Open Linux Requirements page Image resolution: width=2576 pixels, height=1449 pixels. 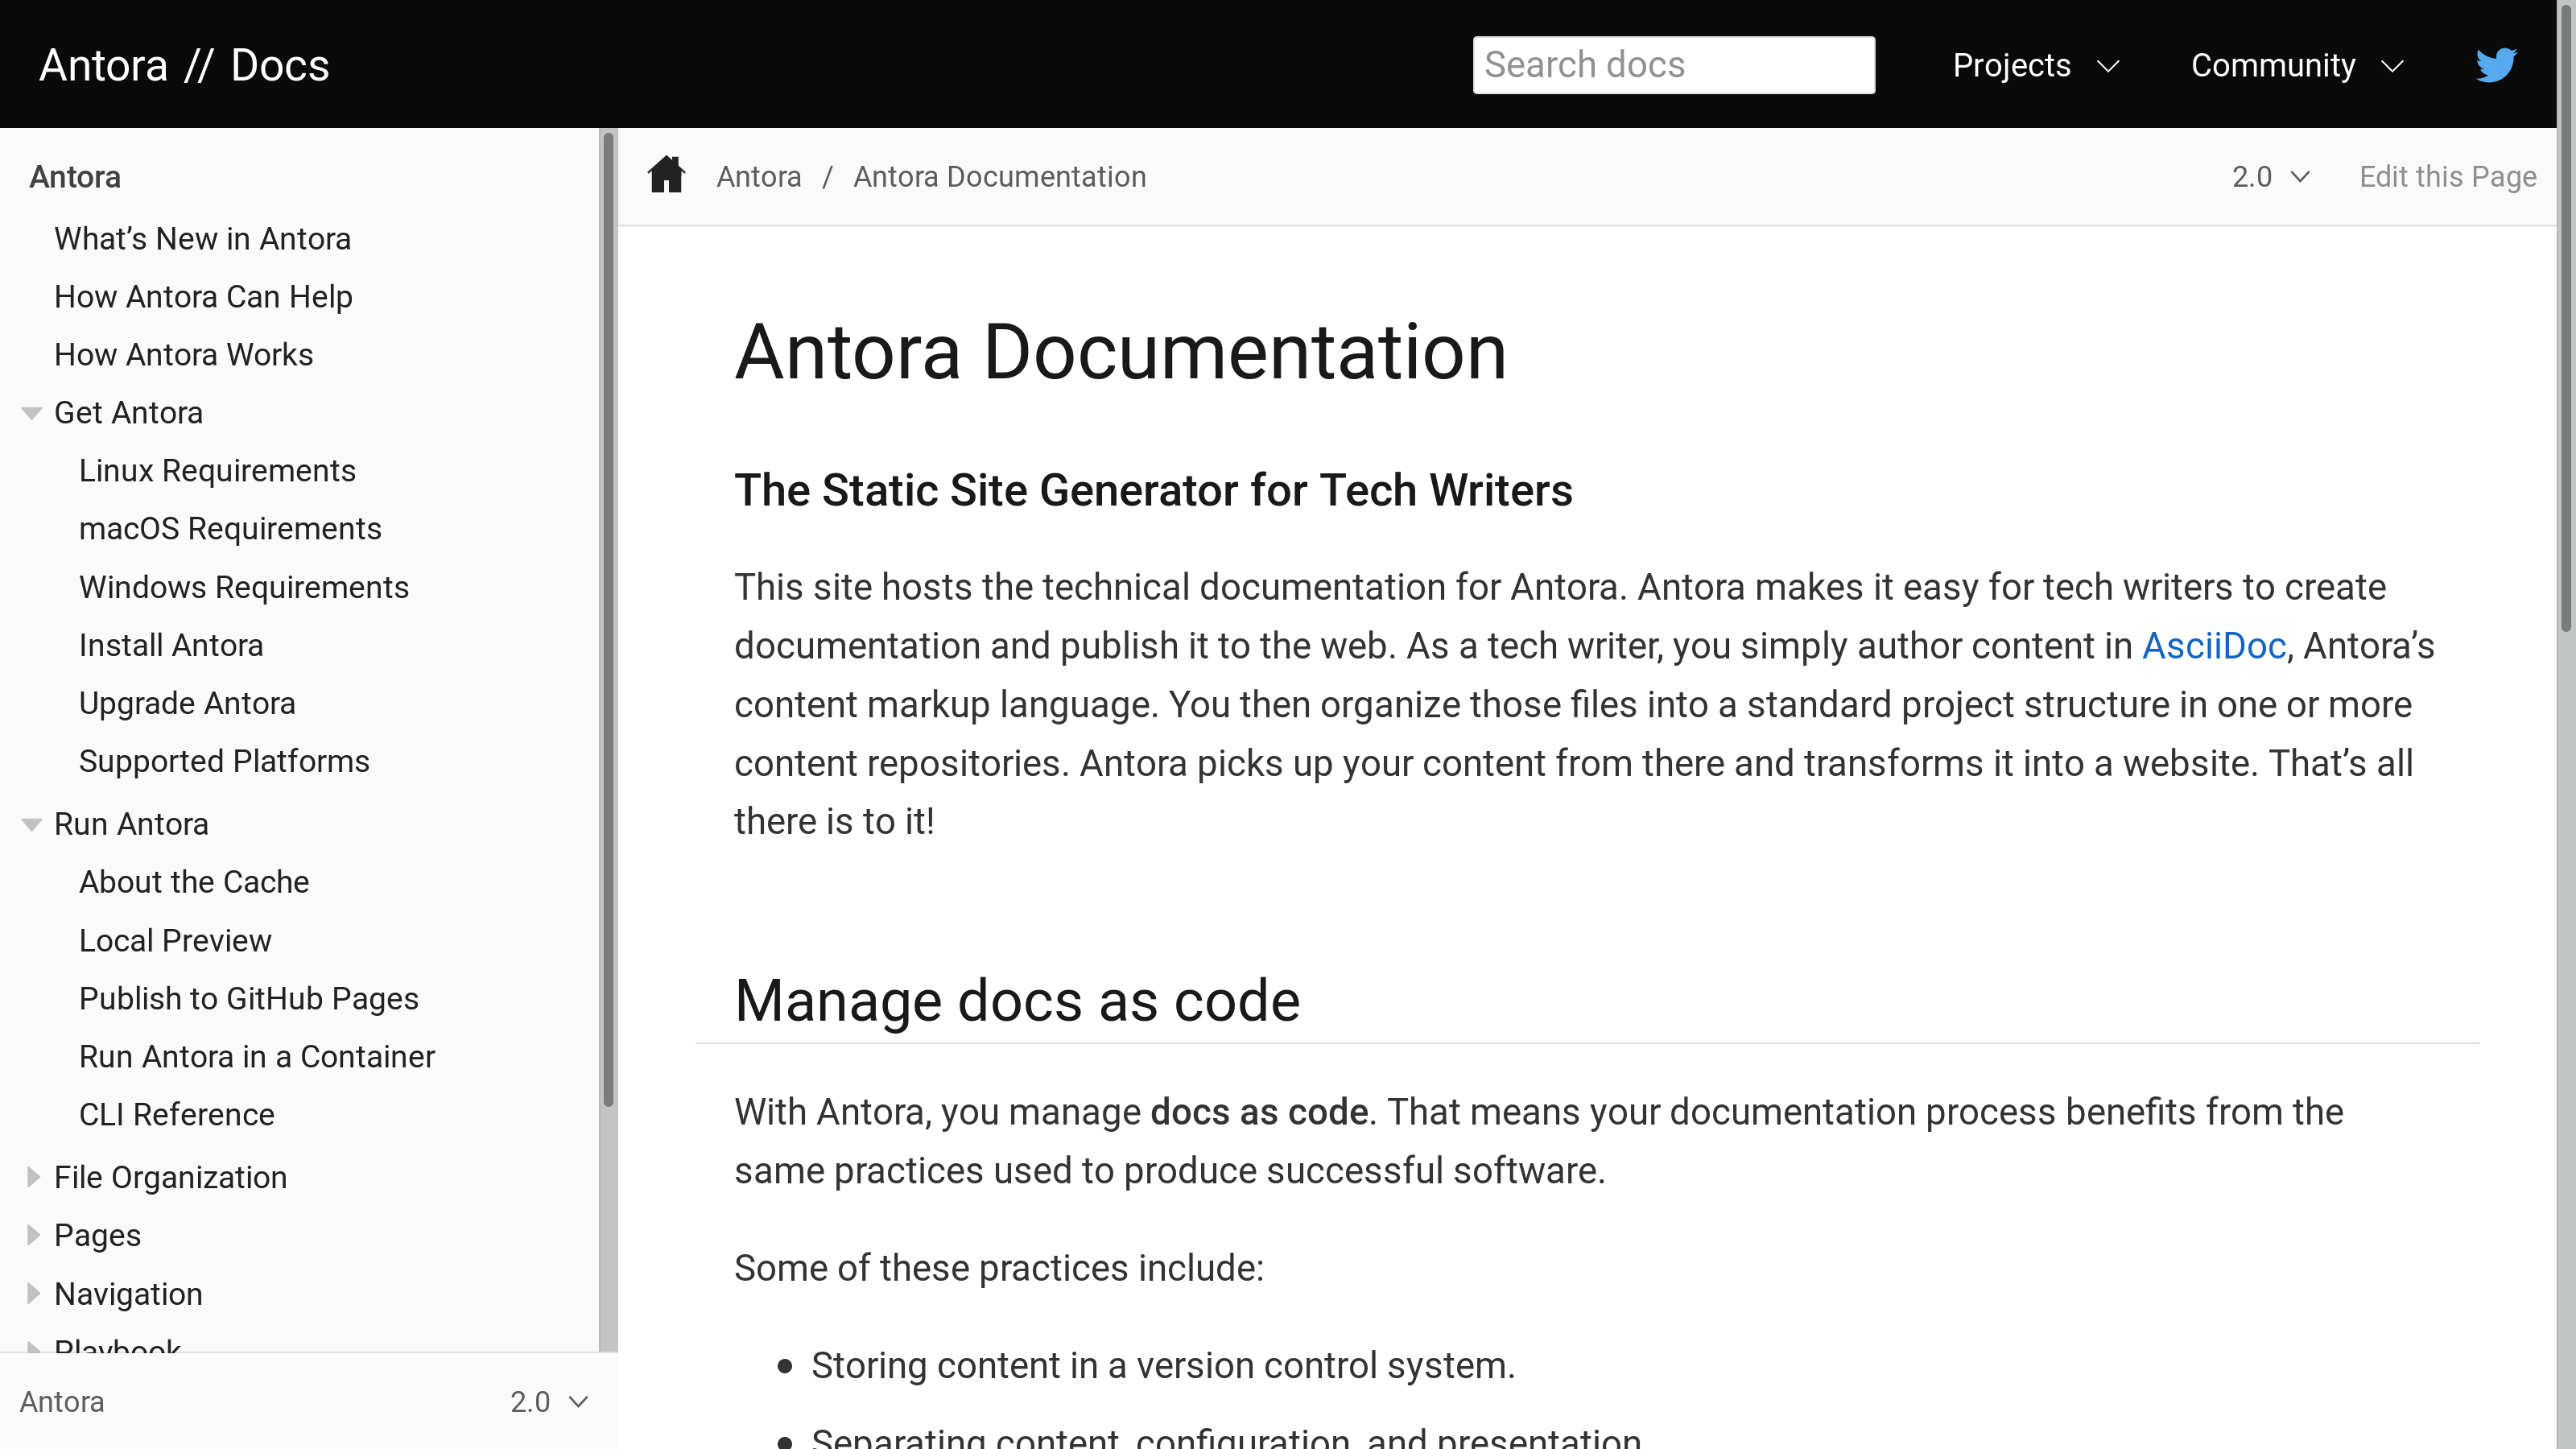pyautogui.click(x=217, y=471)
